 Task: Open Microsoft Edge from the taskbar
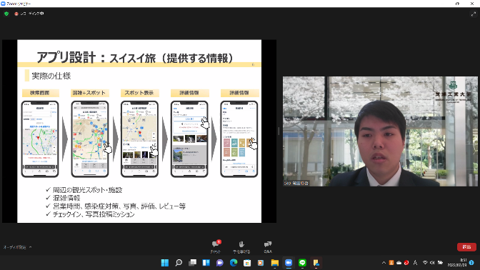pos(234,263)
